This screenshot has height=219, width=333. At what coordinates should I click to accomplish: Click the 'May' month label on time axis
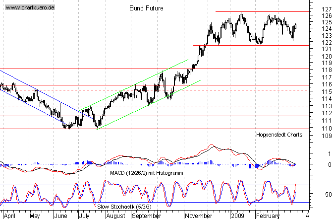pyautogui.click(x=35, y=216)
